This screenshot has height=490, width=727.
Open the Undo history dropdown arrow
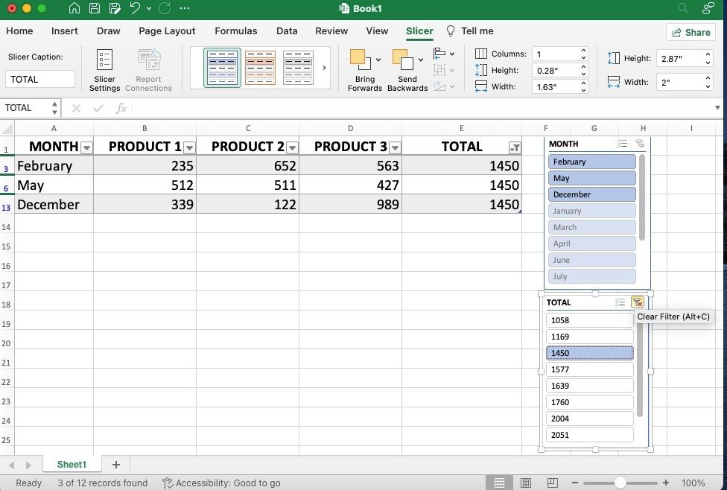[148, 8]
